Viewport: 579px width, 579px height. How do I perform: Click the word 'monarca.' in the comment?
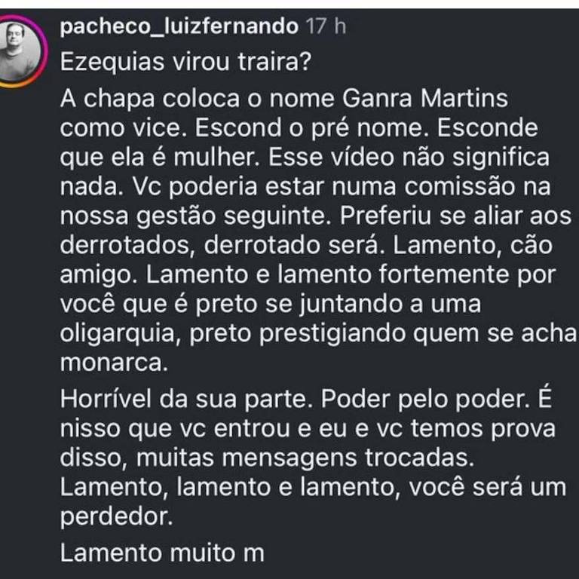tap(114, 363)
